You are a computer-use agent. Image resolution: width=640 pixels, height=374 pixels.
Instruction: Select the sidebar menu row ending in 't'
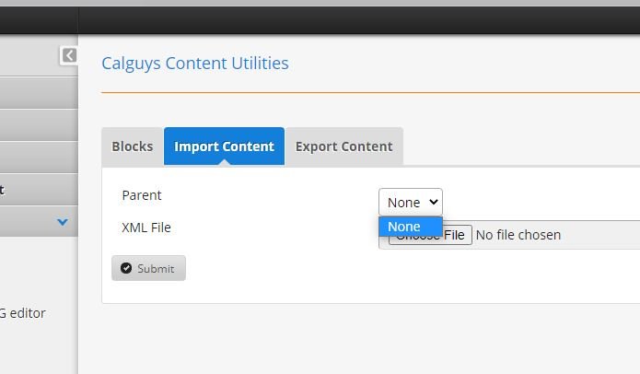coord(37,190)
